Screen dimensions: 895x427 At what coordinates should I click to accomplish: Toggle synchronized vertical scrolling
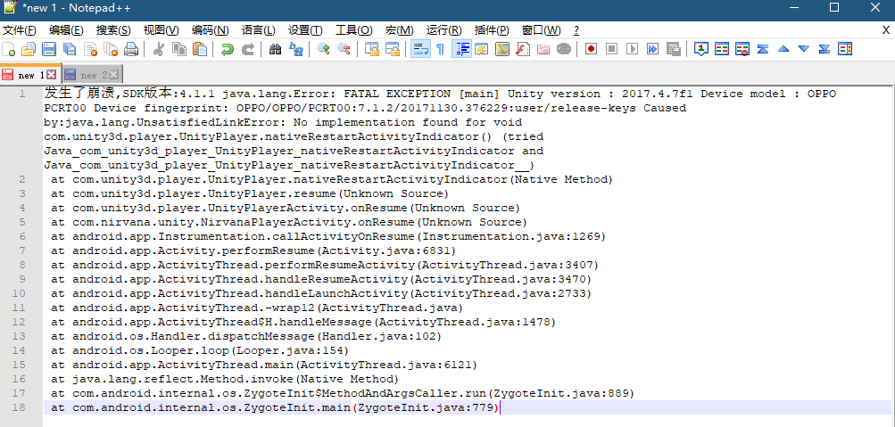click(x=371, y=50)
